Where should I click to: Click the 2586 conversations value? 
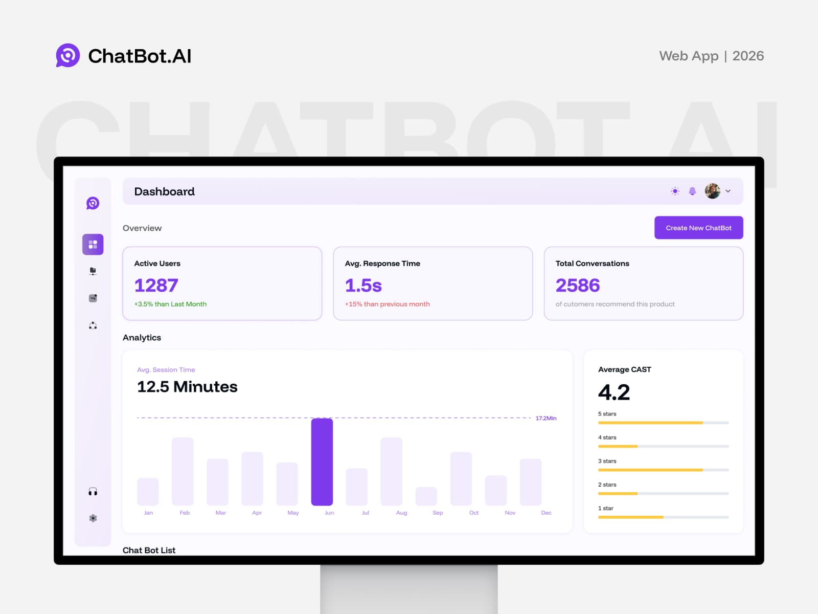578,285
